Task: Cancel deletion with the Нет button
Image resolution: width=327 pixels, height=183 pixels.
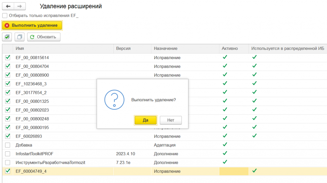Action: [x=171, y=120]
